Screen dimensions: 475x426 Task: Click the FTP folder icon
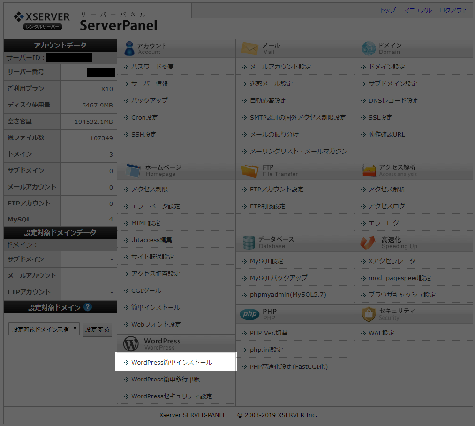(250, 171)
